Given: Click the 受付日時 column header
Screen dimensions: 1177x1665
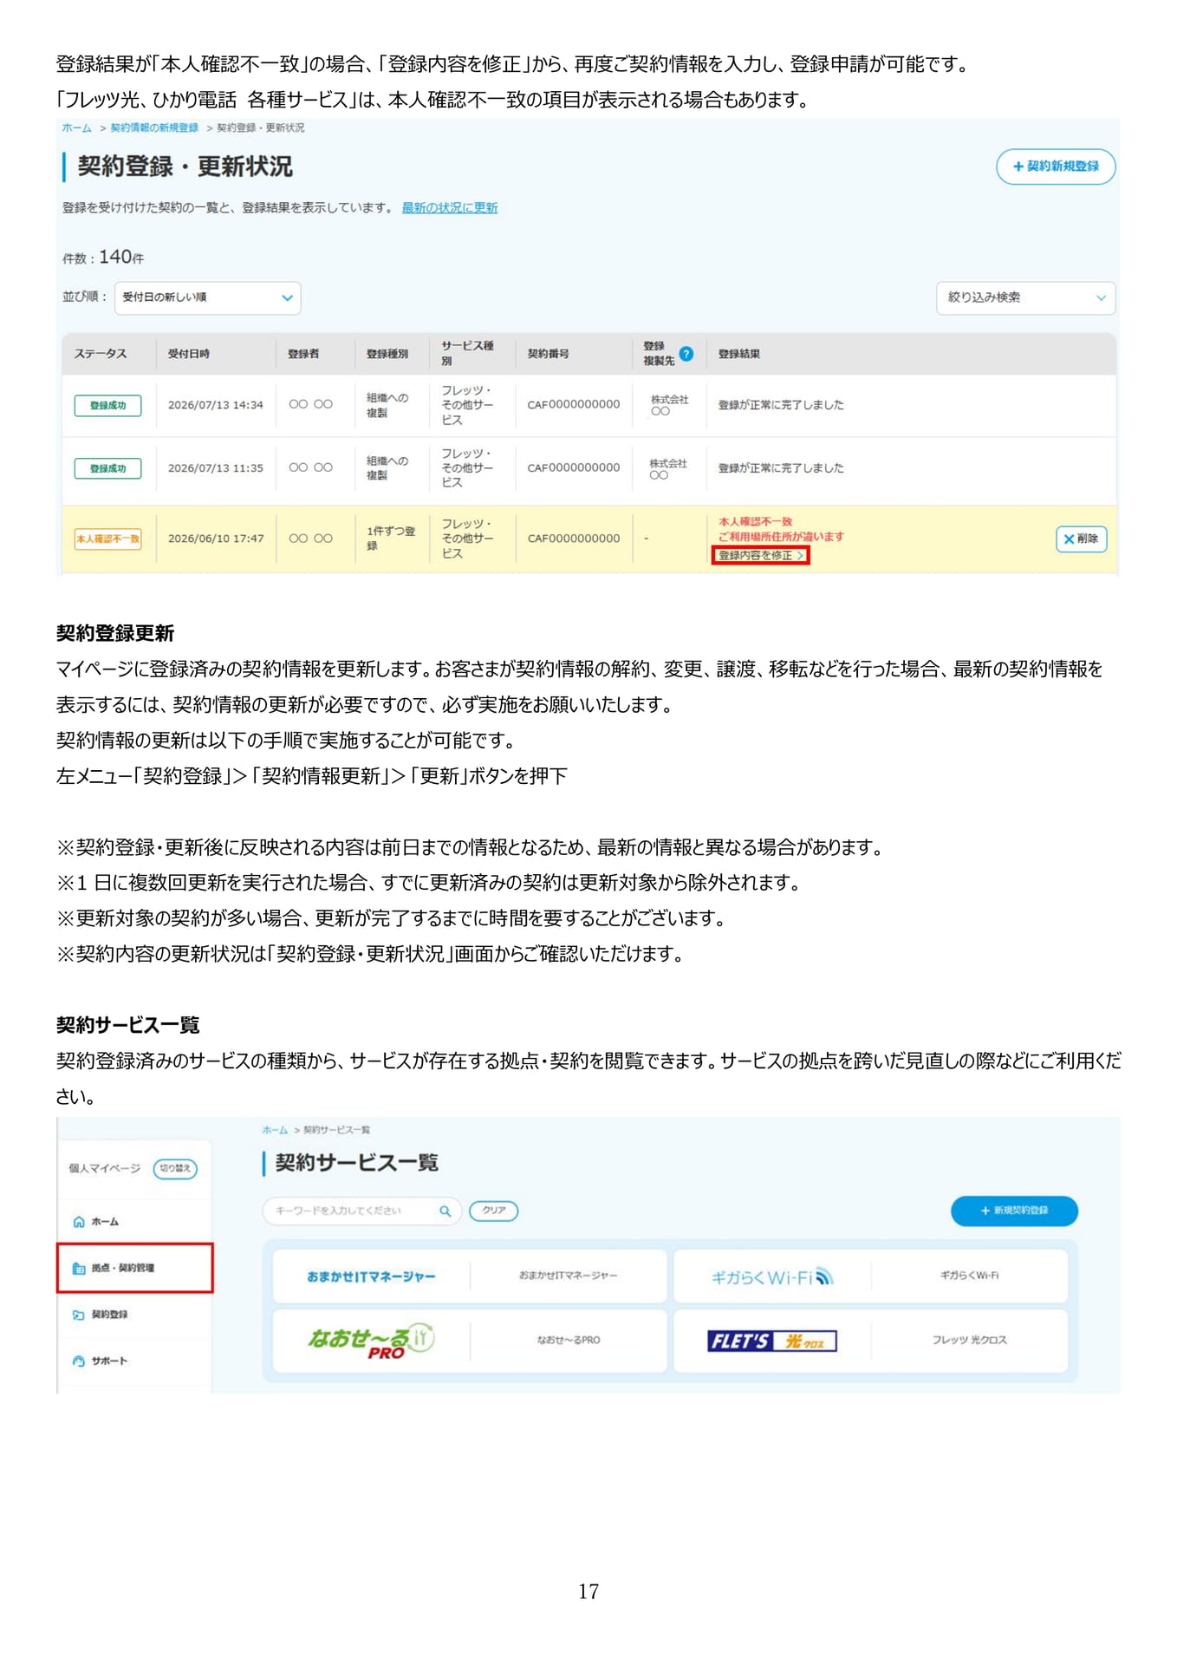Looking at the screenshot, I should coord(189,354).
